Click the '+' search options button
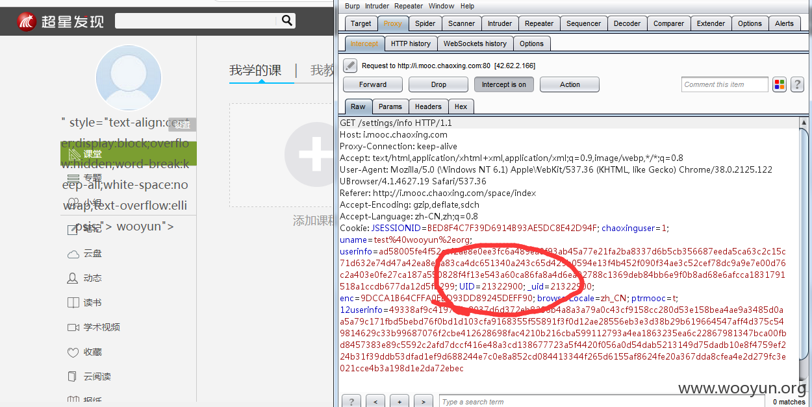 point(400,402)
